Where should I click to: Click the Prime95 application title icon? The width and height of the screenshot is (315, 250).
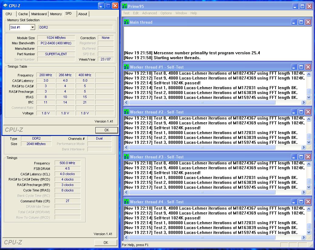[x=125, y=6]
